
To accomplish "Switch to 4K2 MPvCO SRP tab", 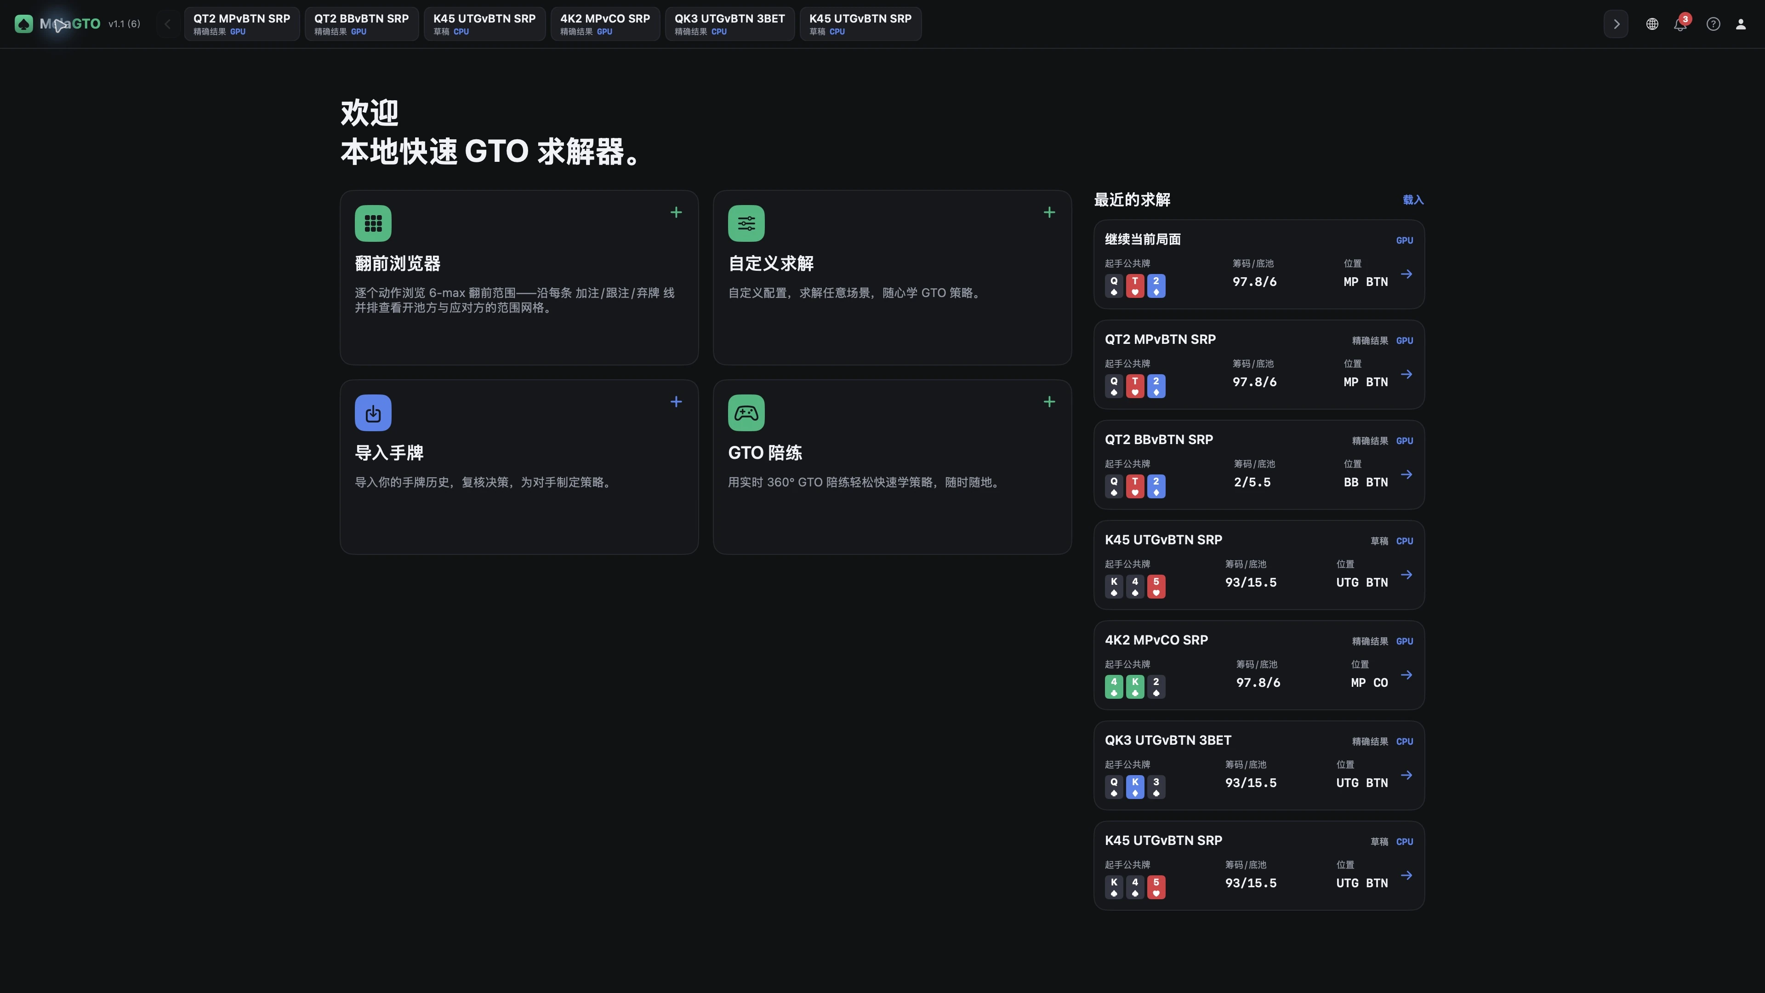I will [605, 24].
